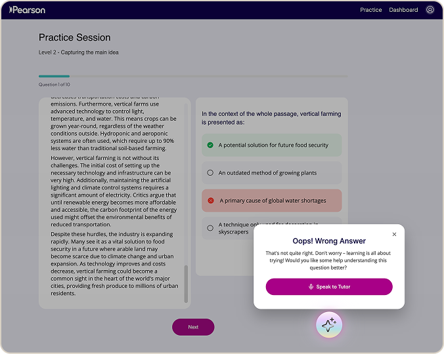This screenshot has height=354, width=444.
Task: Click the Pearson logo
Action: pyautogui.click(x=27, y=10)
